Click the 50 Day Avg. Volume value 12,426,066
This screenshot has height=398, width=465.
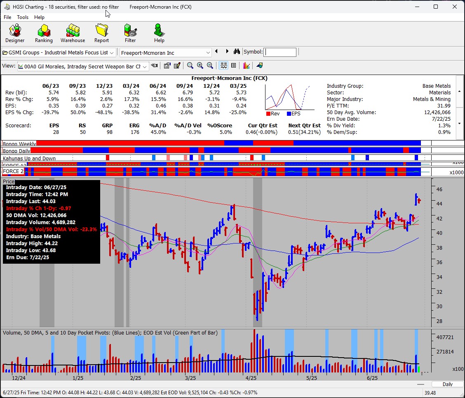[x=437, y=112]
